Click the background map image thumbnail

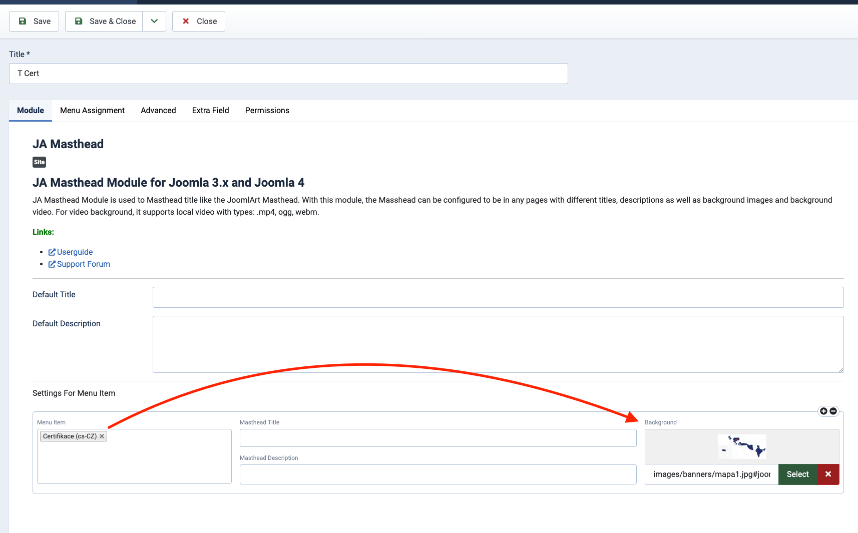click(741, 446)
